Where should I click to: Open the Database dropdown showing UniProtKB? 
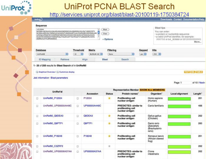[52, 54]
